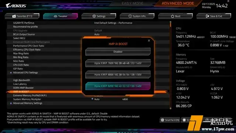The height and width of the screenshot is (133, 236).
Task: Click the Save & Exit icon
Action: pyautogui.click(x=207, y=16)
